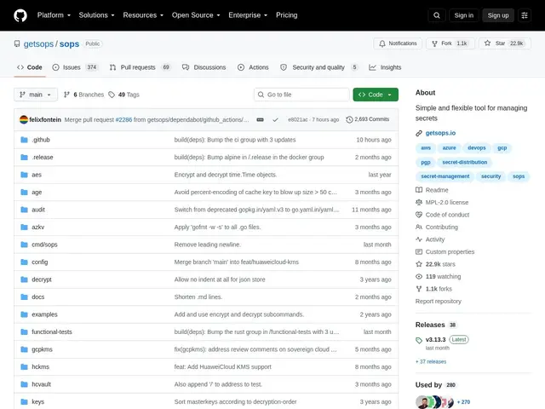
Task: Click the felixfontein avatar
Action: tap(24, 119)
